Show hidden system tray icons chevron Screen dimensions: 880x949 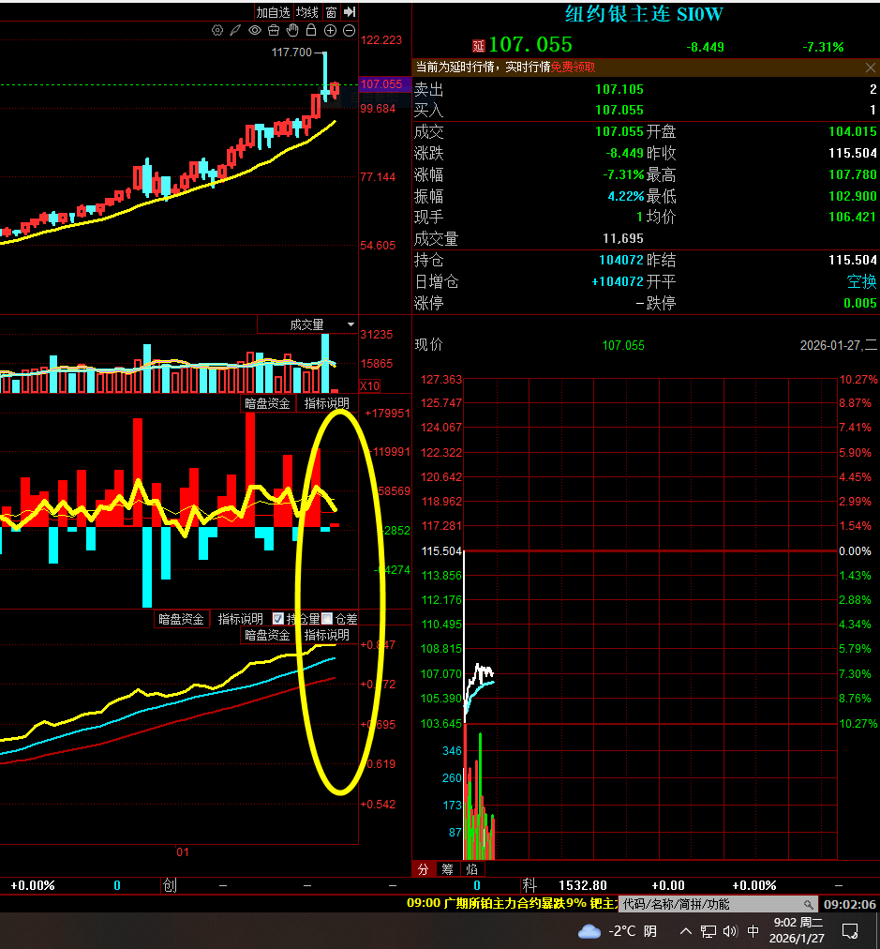686,931
